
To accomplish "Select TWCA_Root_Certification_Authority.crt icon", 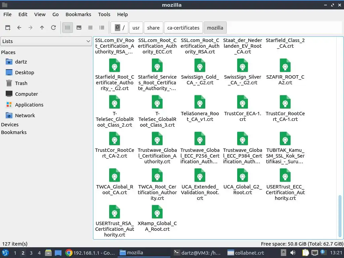I will [x=157, y=175].
